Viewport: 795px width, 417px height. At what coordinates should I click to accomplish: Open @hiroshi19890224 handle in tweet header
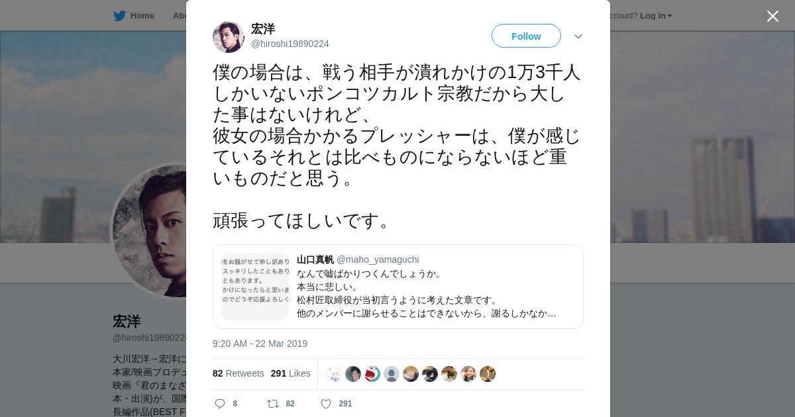[x=290, y=44]
